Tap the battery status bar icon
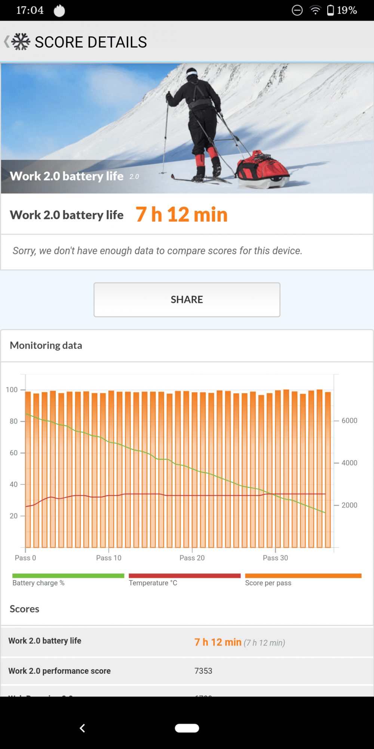This screenshot has height=749, width=374. click(x=331, y=10)
